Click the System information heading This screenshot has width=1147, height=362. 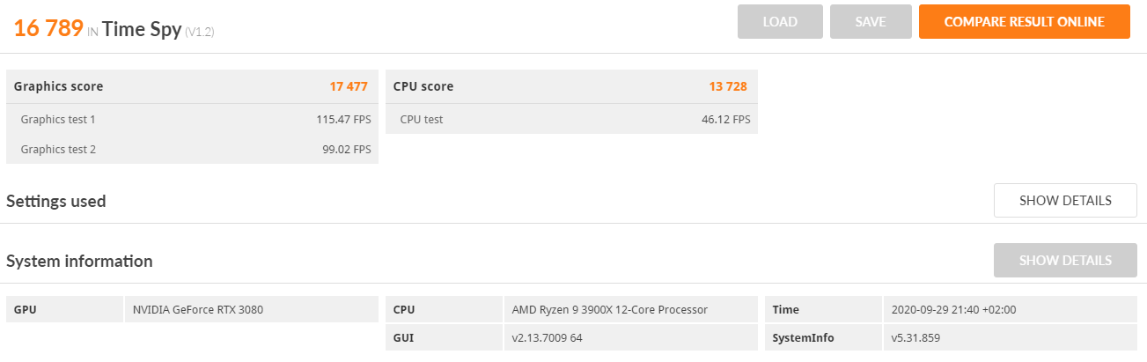click(79, 262)
